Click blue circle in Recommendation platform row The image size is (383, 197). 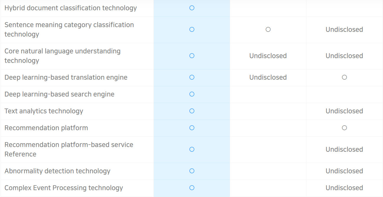[x=192, y=128]
